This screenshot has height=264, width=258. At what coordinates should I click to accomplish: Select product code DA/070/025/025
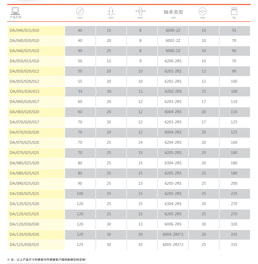pos(24,153)
